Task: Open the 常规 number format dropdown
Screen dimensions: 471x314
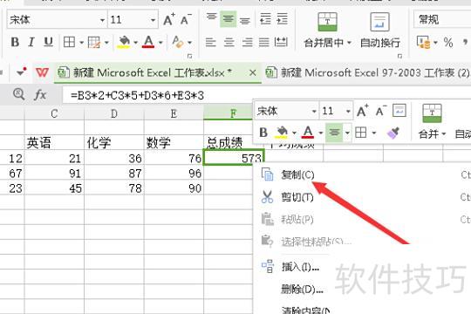Action: [x=442, y=20]
